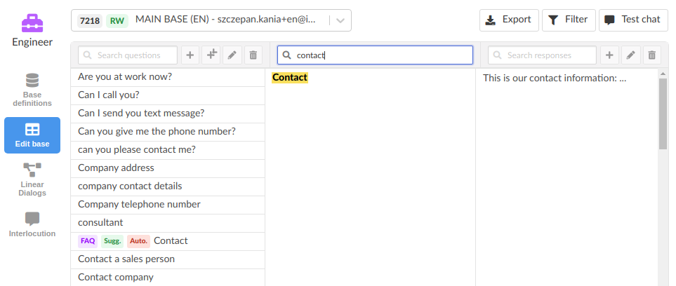Image resolution: width=676 pixels, height=286 pixels.
Task: Open the Filter button
Action: 569,20
